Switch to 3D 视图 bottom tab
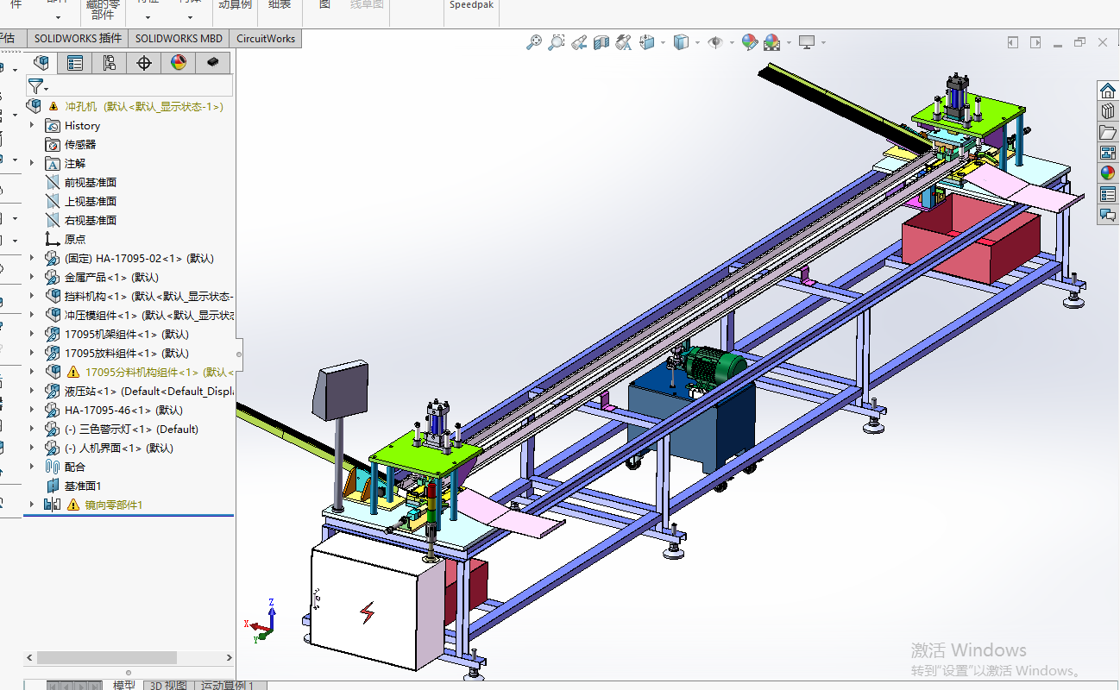Image resolution: width=1120 pixels, height=690 pixels. 168,685
